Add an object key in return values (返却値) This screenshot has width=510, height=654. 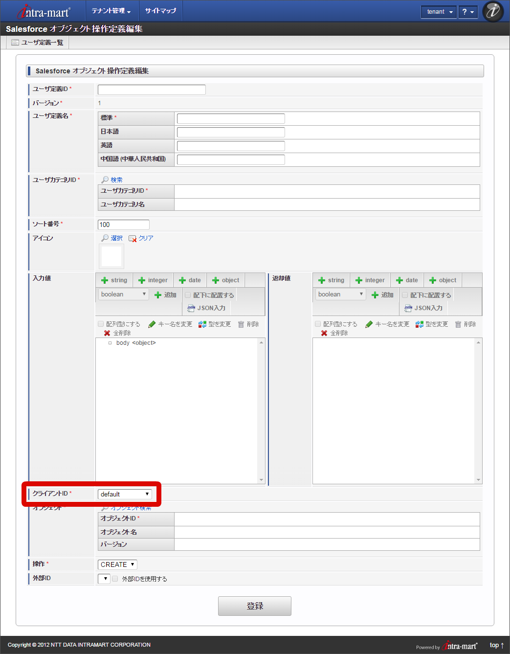click(x=443, y=280)
